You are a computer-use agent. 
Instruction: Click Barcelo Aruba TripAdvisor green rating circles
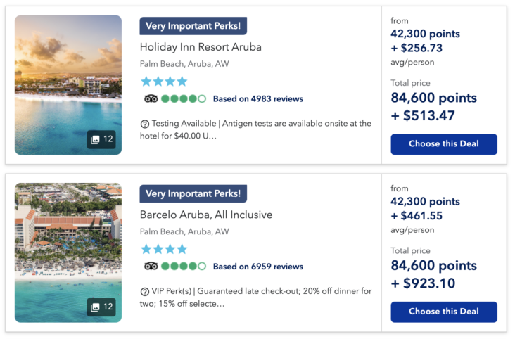[184, 267]
